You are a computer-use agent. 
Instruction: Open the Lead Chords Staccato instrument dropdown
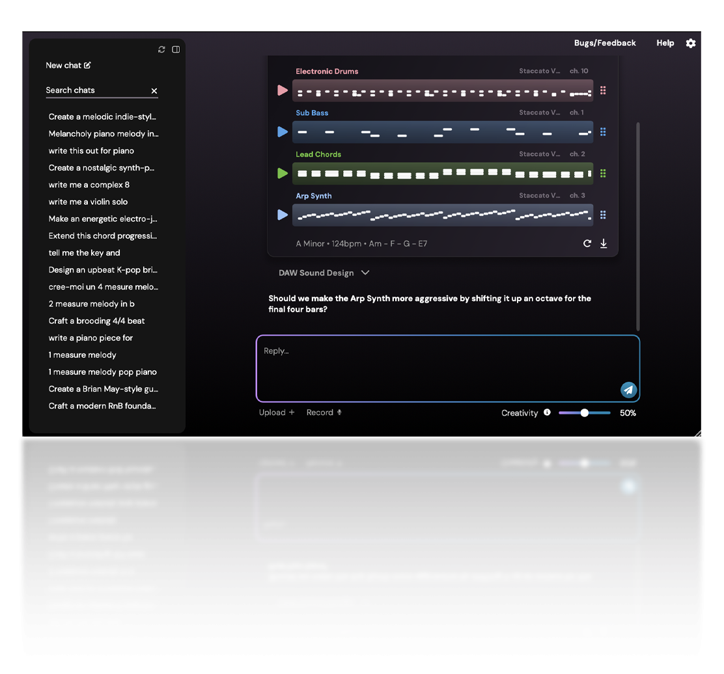click(539, 154)
